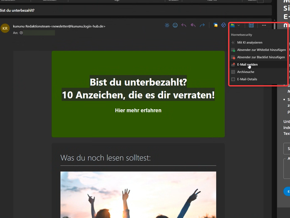Reply all with the double arrow icon

coord(193,25)
